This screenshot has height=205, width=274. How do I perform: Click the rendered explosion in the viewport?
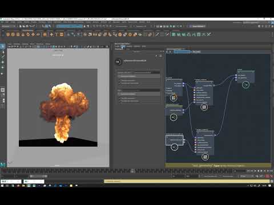(64, 112)
